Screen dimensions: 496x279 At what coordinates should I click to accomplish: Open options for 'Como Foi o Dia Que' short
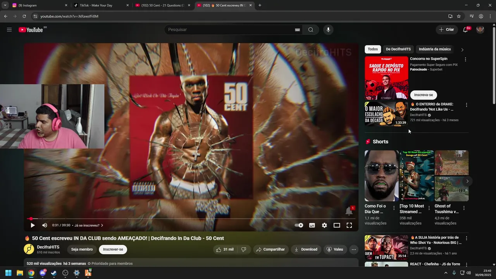click(x=394, y=208)
